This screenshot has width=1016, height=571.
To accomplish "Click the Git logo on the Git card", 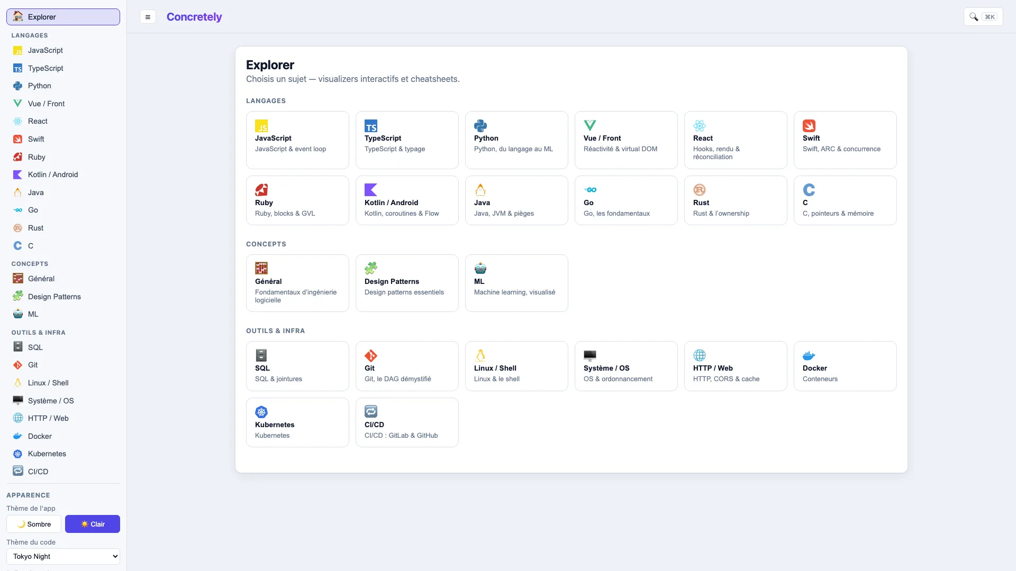I will (x=371, y=355).
